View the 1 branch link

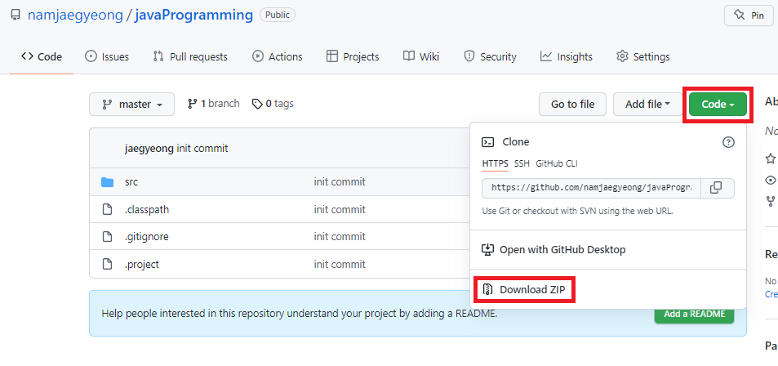213,104
